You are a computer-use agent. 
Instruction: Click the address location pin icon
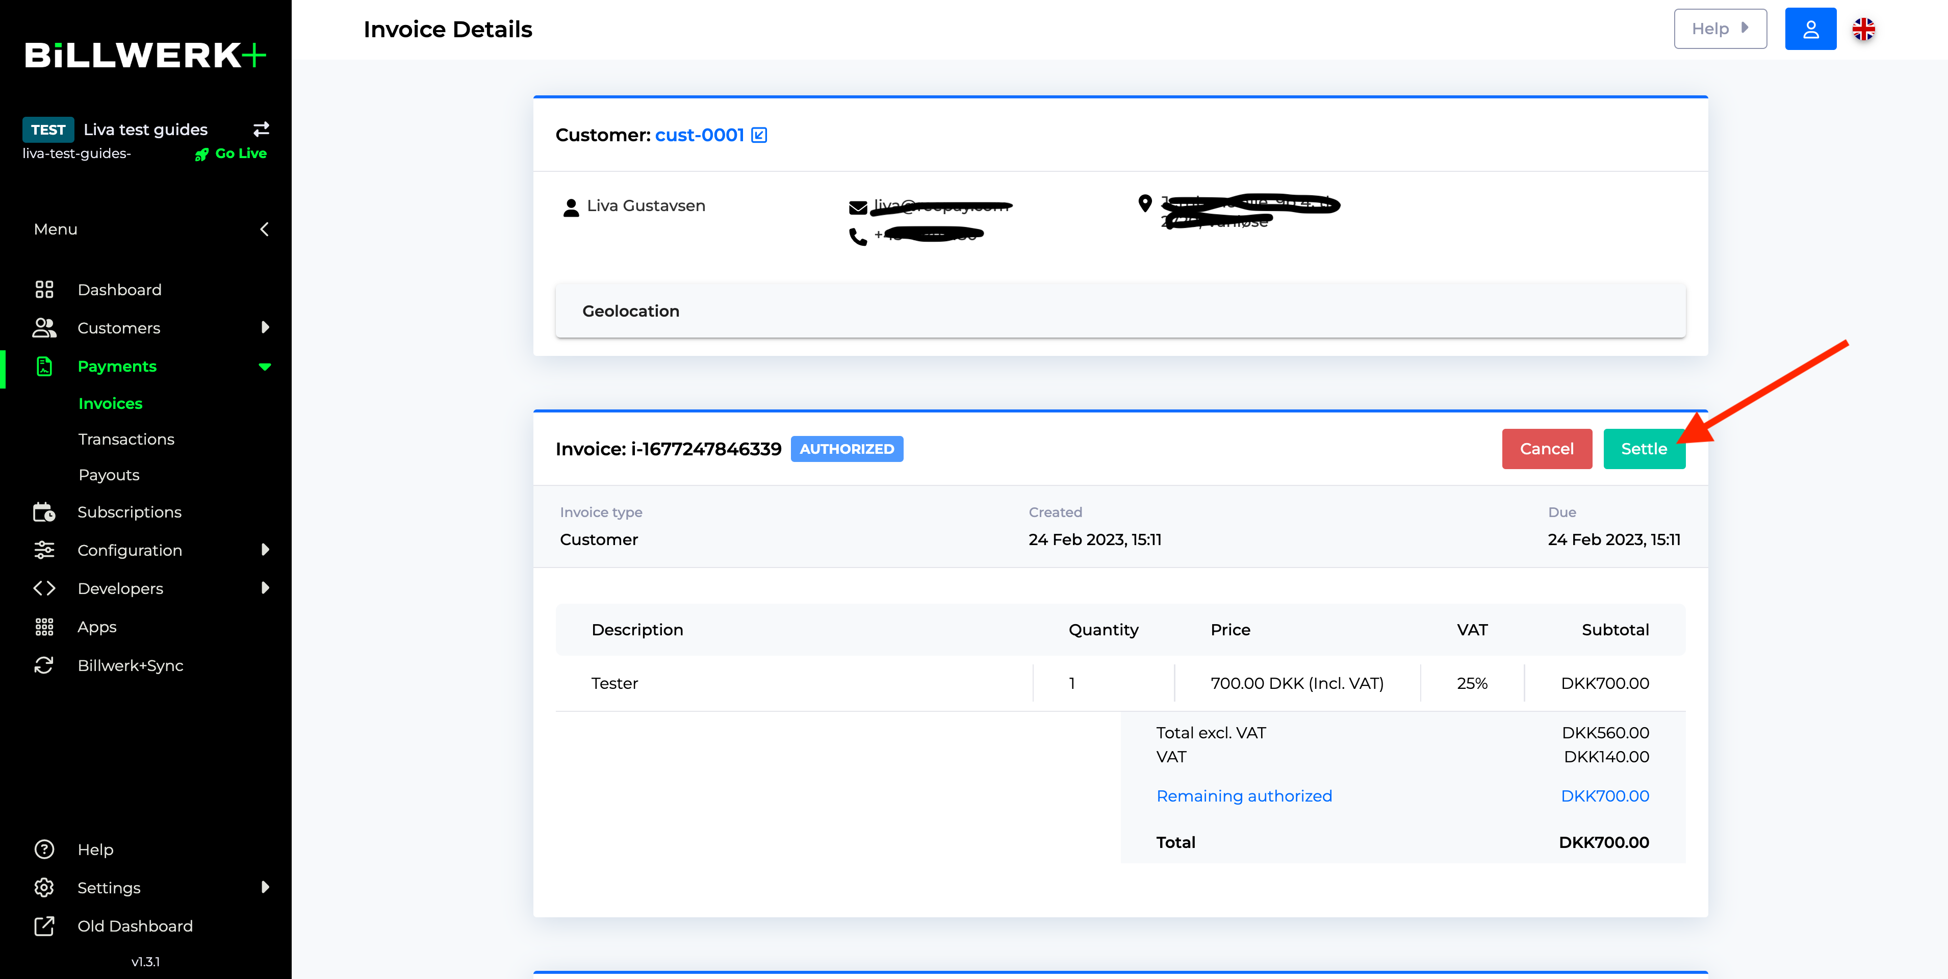(x=1145, y=203)
